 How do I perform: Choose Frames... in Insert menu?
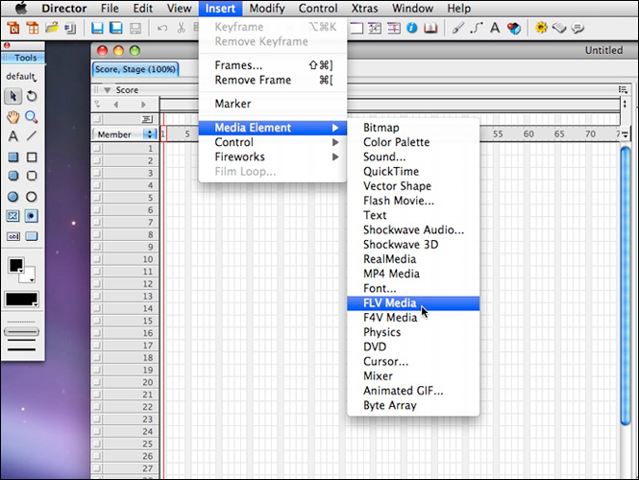(272, 65)
